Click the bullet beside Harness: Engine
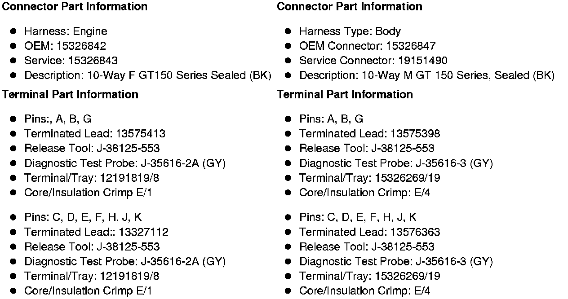568x299 pixels. click(13, 31)
